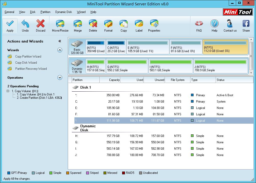Collapse the Wizards section
Viewport: 256px width, 183px height.
click(60, 50)
